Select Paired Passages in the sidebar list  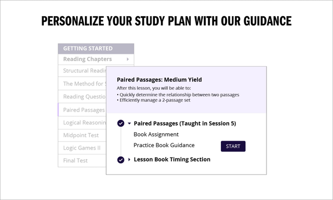pyautogui.click(x=82, y=109)
